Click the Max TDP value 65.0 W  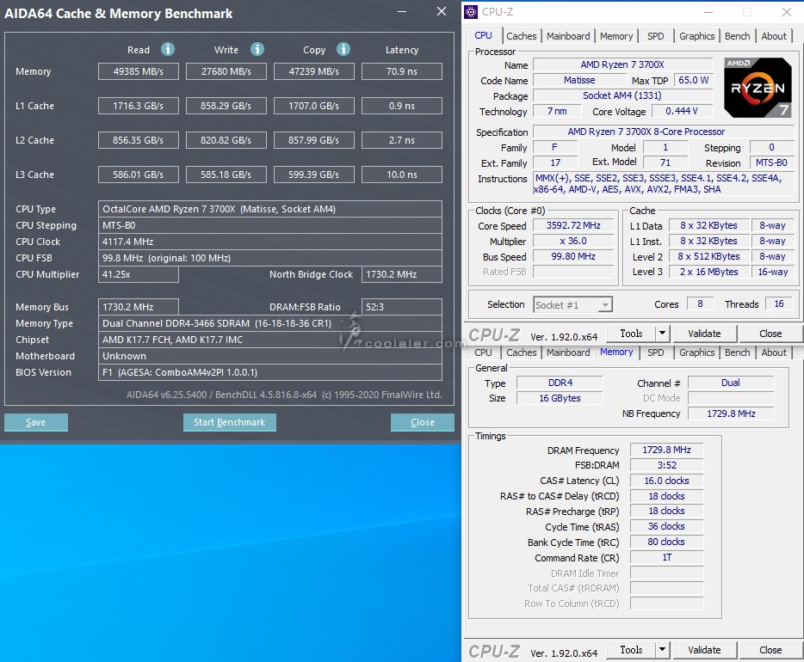[693, 80]
